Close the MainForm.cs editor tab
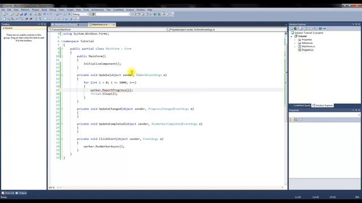Viewport: 362px width, 203px height. 113,25
